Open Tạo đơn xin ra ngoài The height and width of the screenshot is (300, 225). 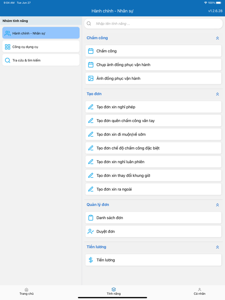point(153,189)
